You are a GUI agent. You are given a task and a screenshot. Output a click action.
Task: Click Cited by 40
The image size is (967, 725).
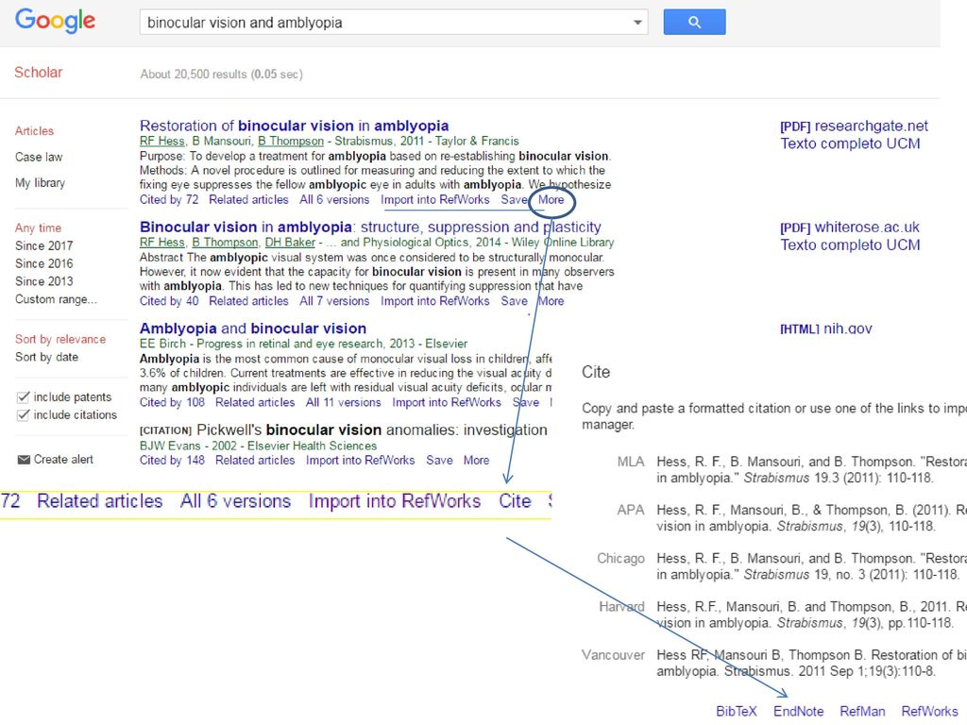pos(169,301)
